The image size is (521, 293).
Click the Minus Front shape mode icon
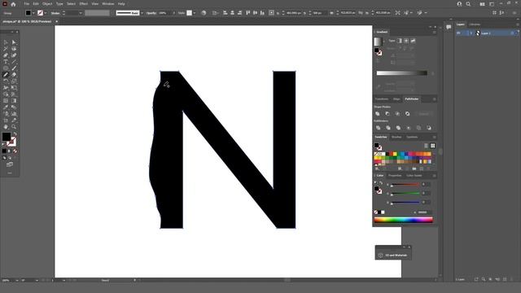[387, 114]
